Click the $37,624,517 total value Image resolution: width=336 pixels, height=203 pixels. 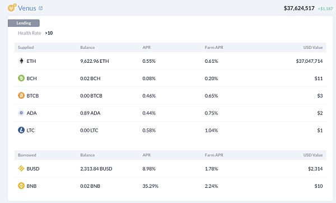coord(299,8)
